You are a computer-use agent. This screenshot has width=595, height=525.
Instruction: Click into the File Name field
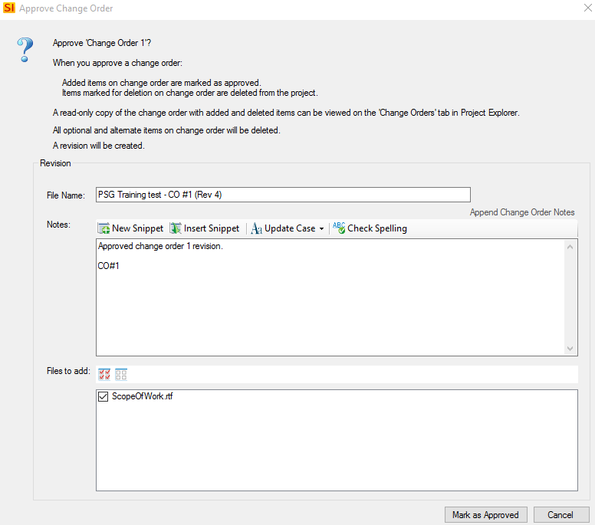[x=283, y=195]
